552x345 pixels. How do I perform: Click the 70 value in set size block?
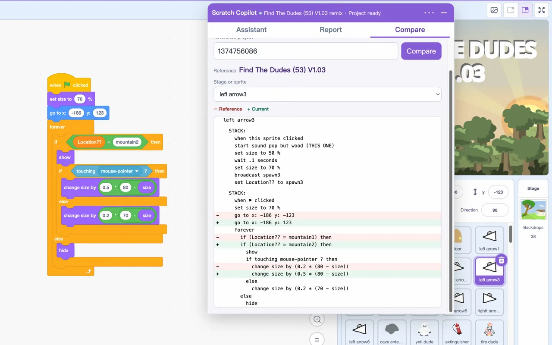point(79,99)
